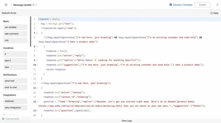Add an else if condition block
This screenshot has width=221, height=123.
(x=15, y=60)
